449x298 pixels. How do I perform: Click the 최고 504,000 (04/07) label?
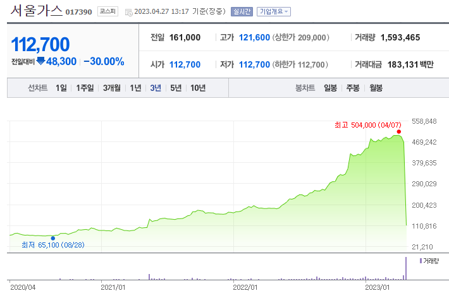tap(367, 125)
